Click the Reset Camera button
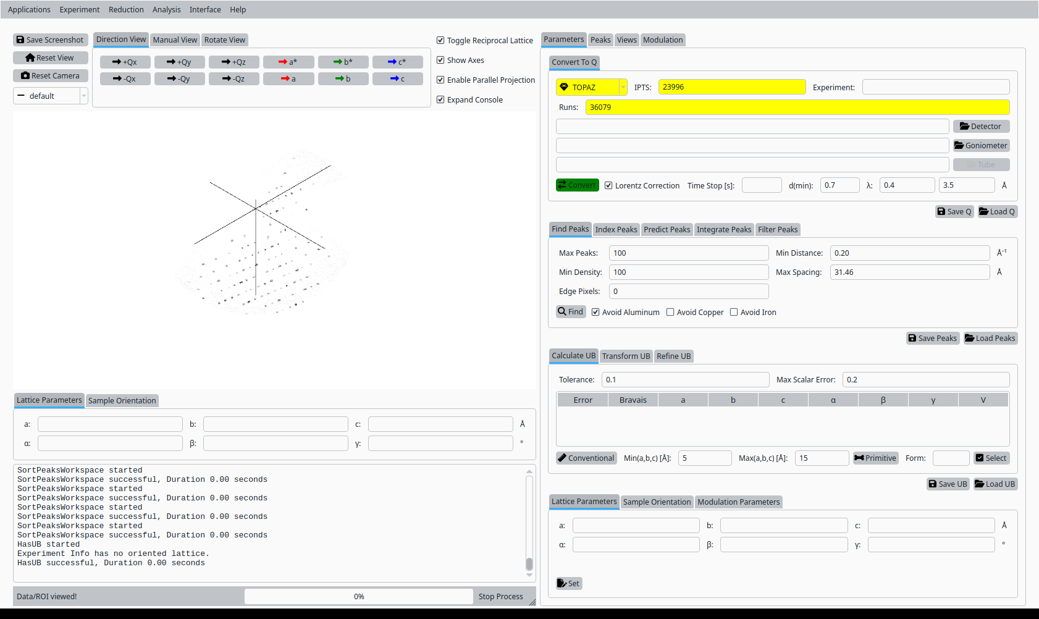1039x619 pixels. (50, 76)
